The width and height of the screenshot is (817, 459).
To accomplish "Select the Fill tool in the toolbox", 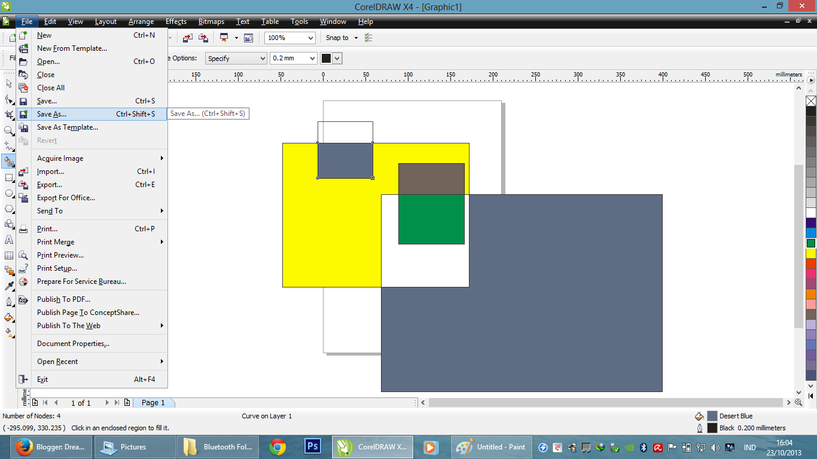I will (9, 316).
